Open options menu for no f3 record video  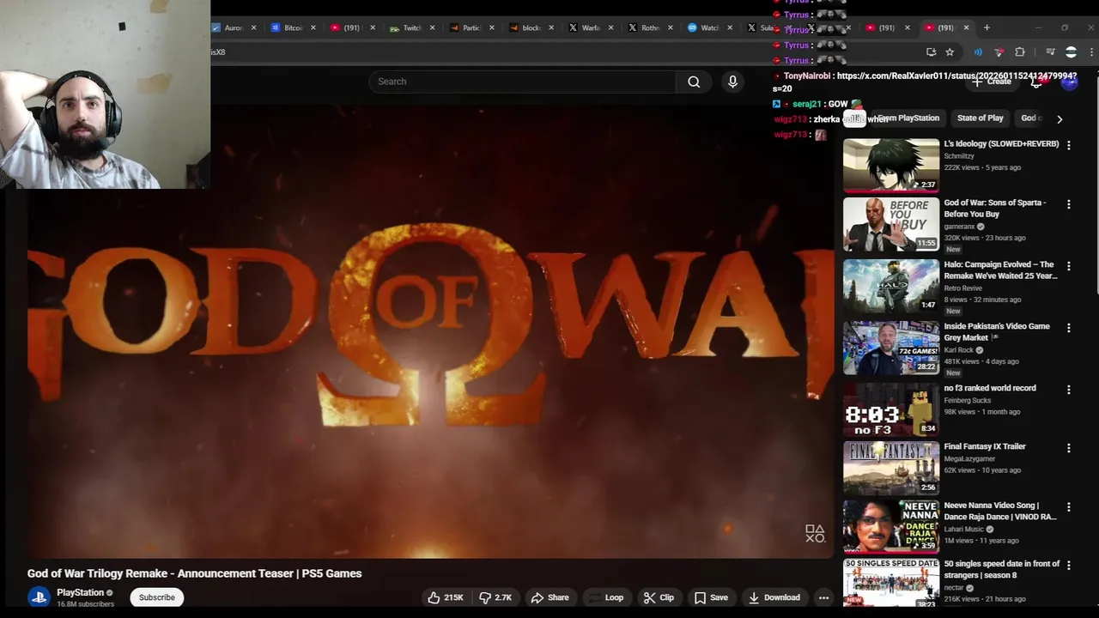(1069, 390)
